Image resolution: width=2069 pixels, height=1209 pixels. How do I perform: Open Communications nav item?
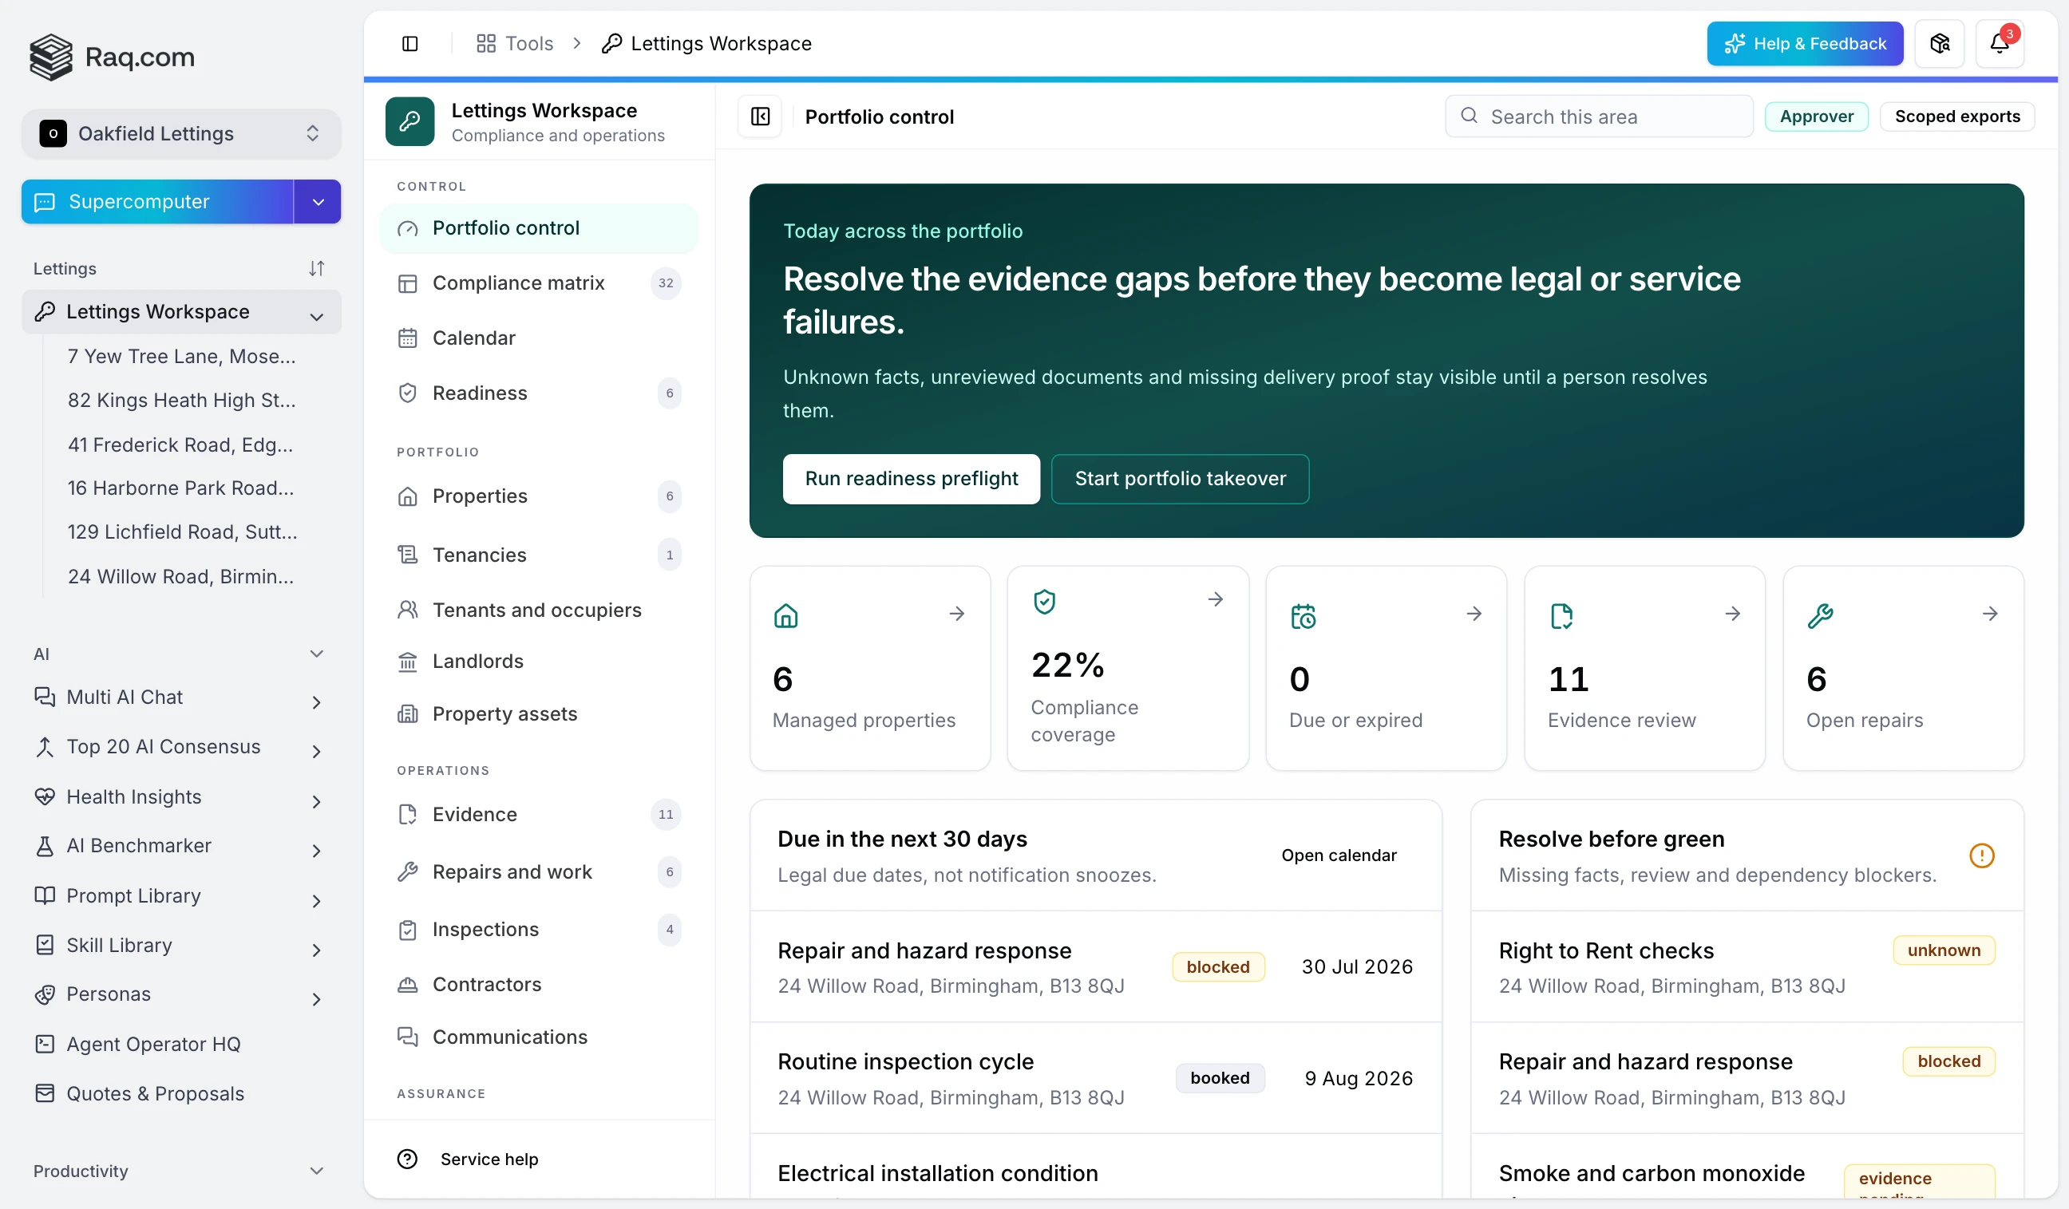tap(539, 1037)
